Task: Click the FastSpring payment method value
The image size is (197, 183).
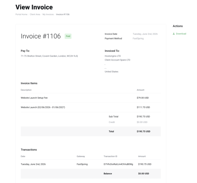Action: coord(138,38)
